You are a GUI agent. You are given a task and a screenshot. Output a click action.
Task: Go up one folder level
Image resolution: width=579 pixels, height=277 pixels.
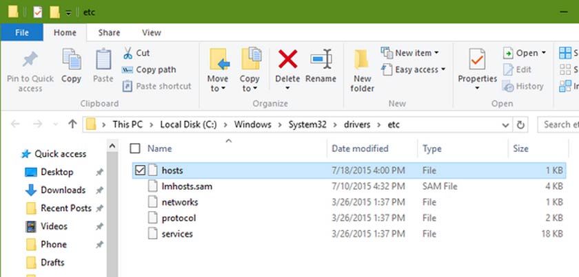72,124
